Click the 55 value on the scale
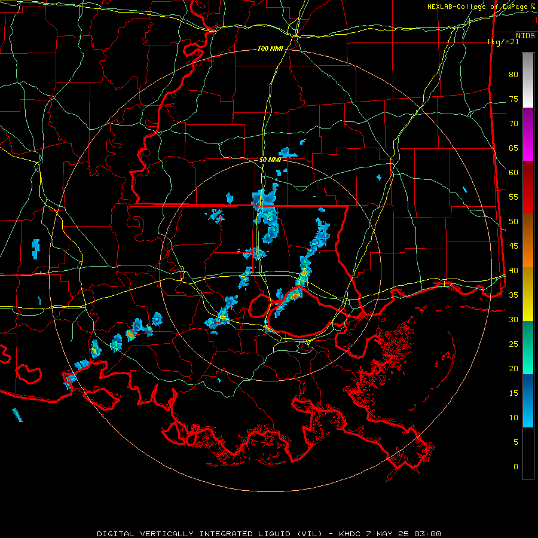The width and height of the screenshot is (538, 538). (513, 197)
